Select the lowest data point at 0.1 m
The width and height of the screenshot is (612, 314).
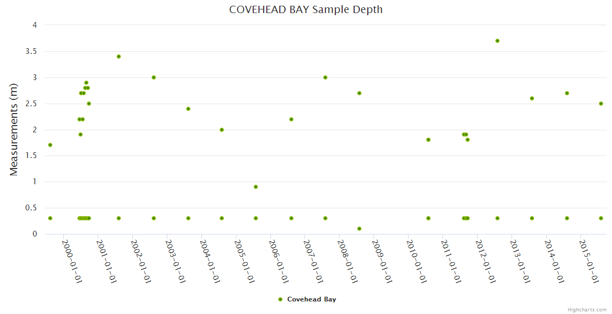click(359, 229)
